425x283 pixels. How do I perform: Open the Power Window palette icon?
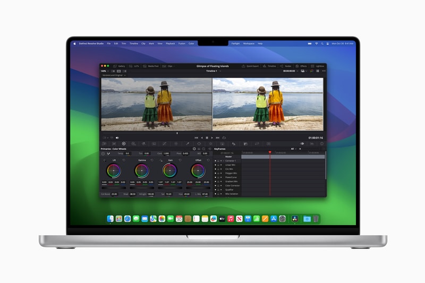199,144
